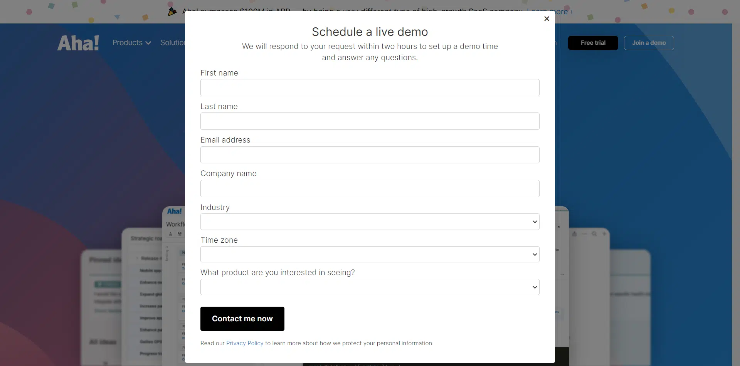Viewport: 740px width, 366px height.
Task: Focus the Email address field
Action: click(x=370, y=155)
